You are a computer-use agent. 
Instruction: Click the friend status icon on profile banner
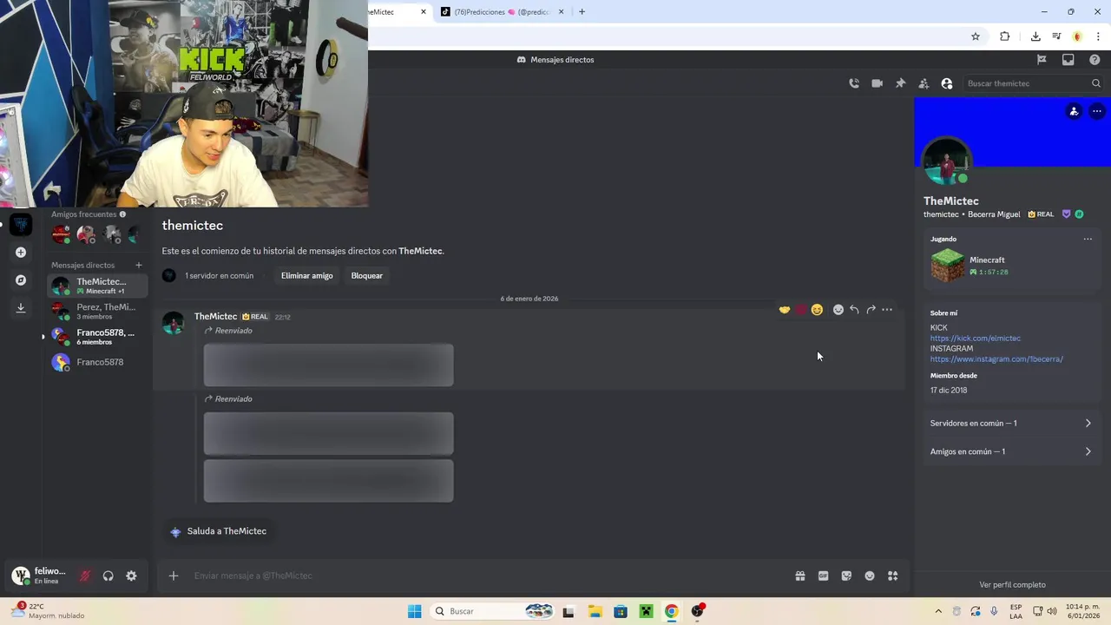[1074, 111]
